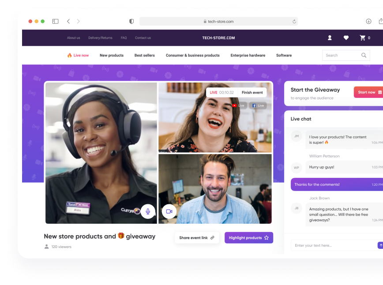This screenshot has width=383, height=285.
Task: Open the browser downloads icon
Action: pos(368,22)
